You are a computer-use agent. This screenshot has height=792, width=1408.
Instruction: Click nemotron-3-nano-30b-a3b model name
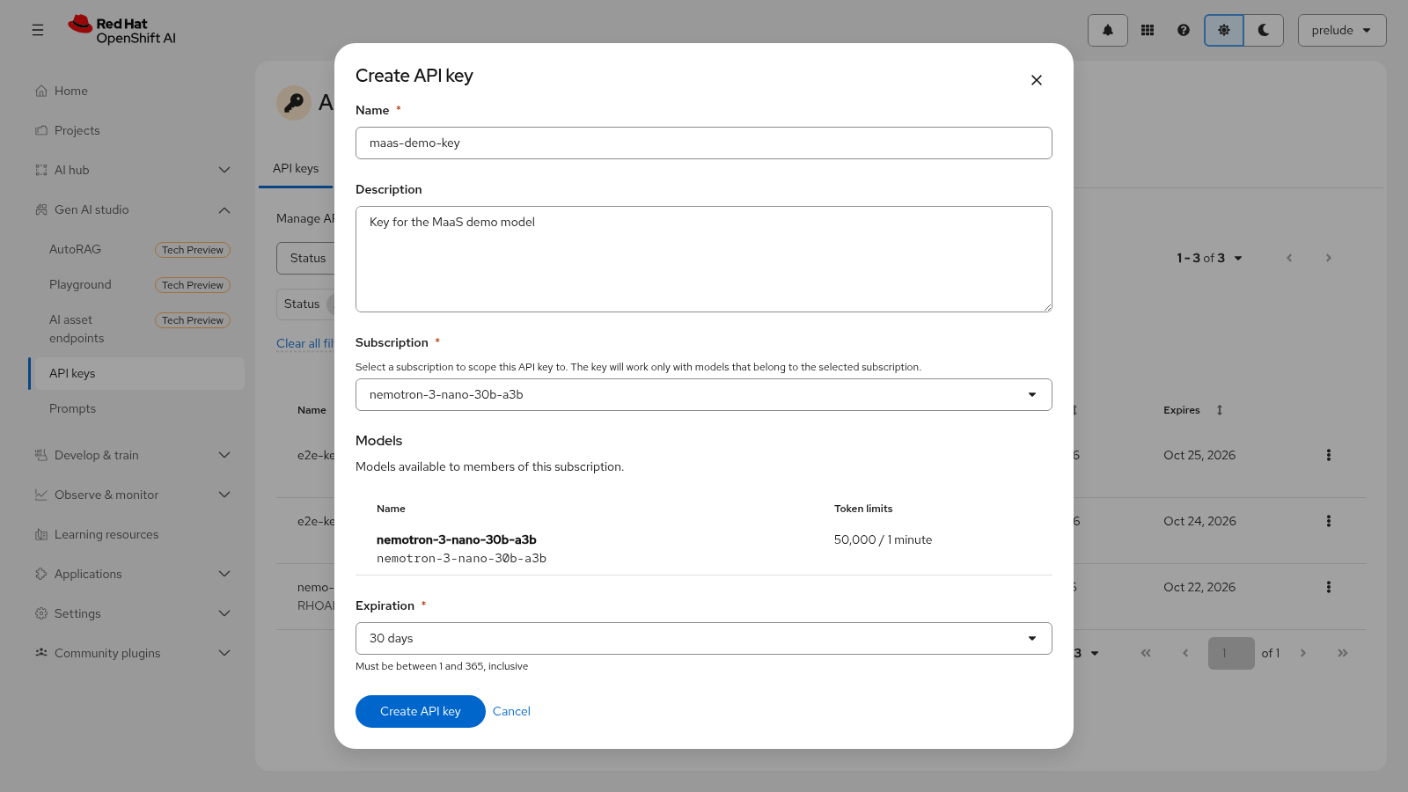(457, 539)
